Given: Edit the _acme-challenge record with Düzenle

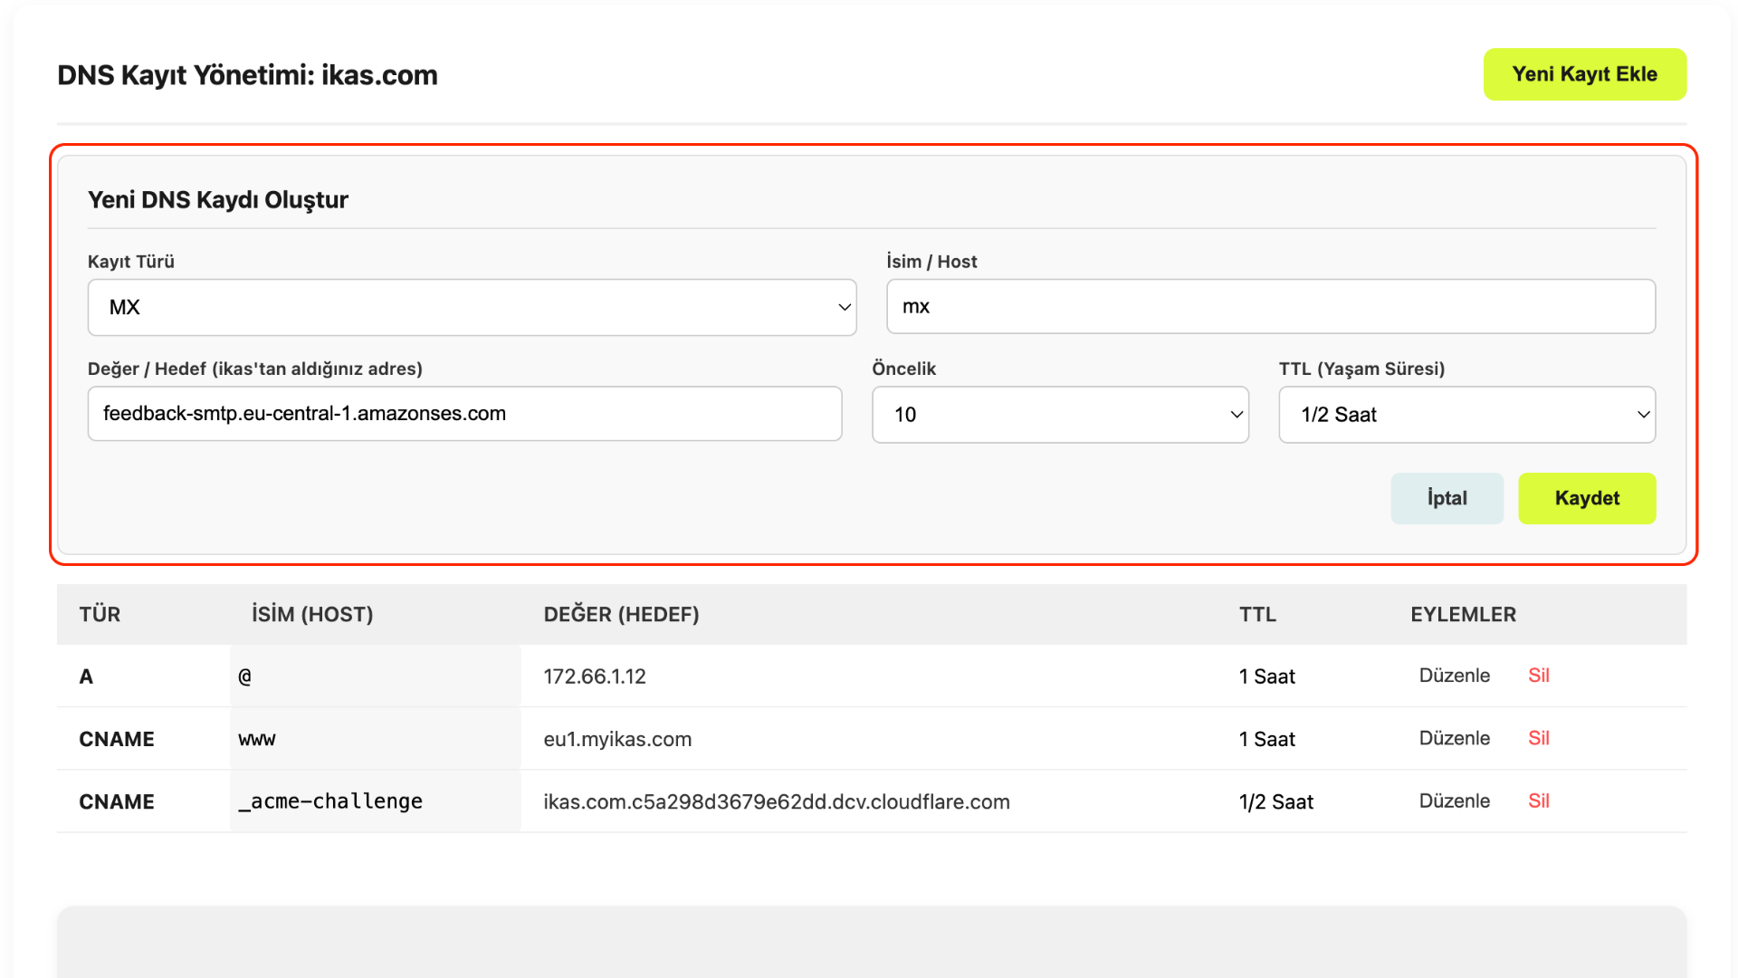Looking at the screenshot, I should point(1454,801).
